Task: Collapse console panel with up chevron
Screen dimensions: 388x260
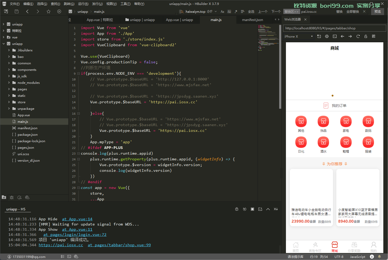Action: [268, 209]
